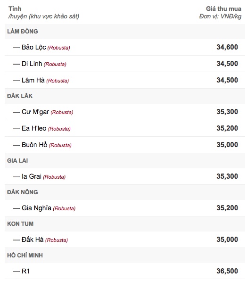
Task: Select the Buôn Hồ district name
Action: pos(34,145)
